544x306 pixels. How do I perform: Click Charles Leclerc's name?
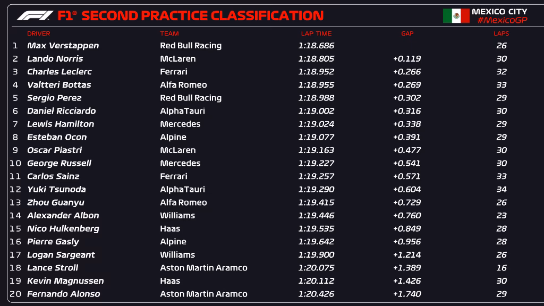pyautogui.click(x=59, y=72)
